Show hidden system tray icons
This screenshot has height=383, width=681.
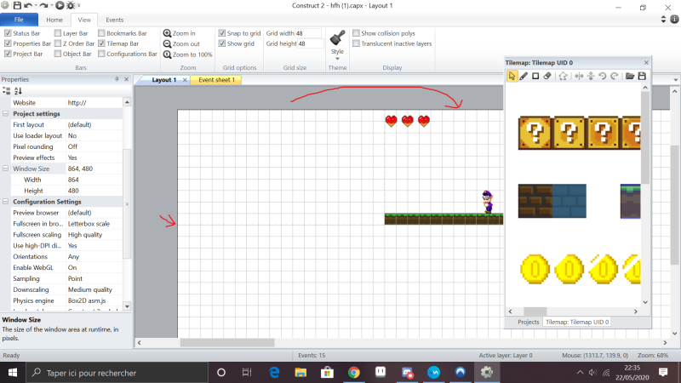pos(580,373)
